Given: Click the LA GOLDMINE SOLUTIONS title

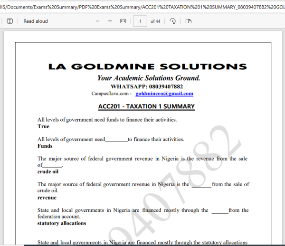Looking at the screenshot, I should [x=148, y=66].
